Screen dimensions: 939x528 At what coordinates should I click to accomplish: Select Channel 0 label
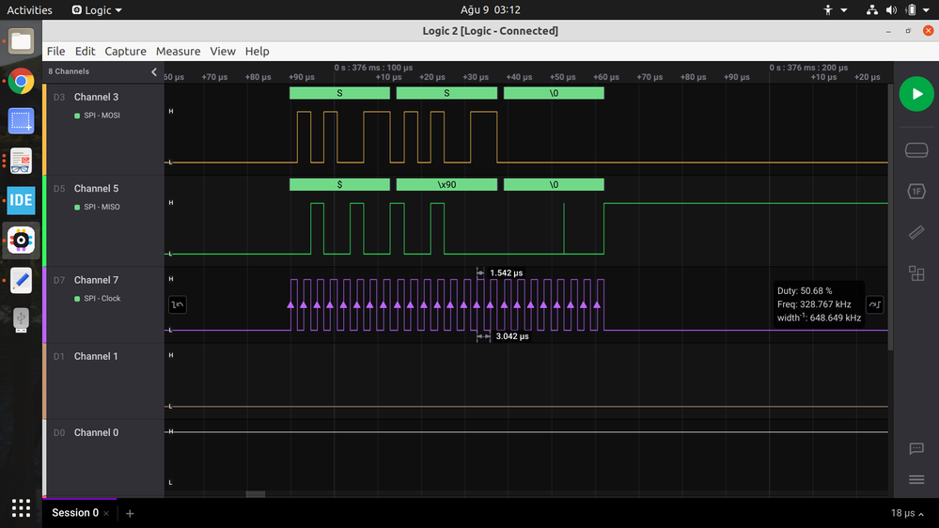[96, 432]
